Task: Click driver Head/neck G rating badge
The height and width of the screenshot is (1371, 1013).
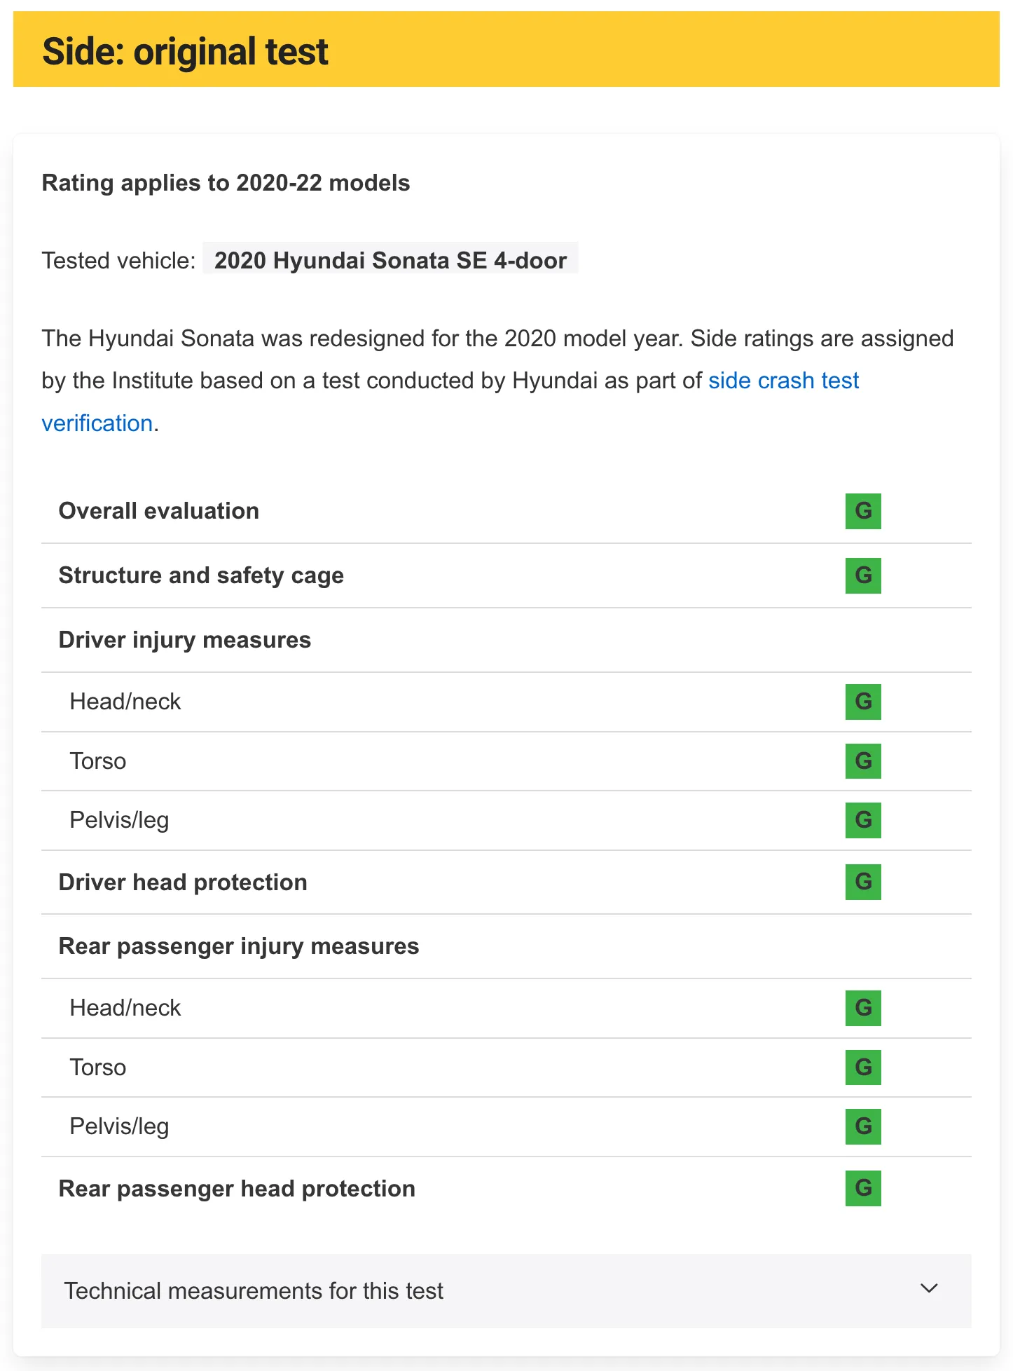Action: (x=863, y=702)
